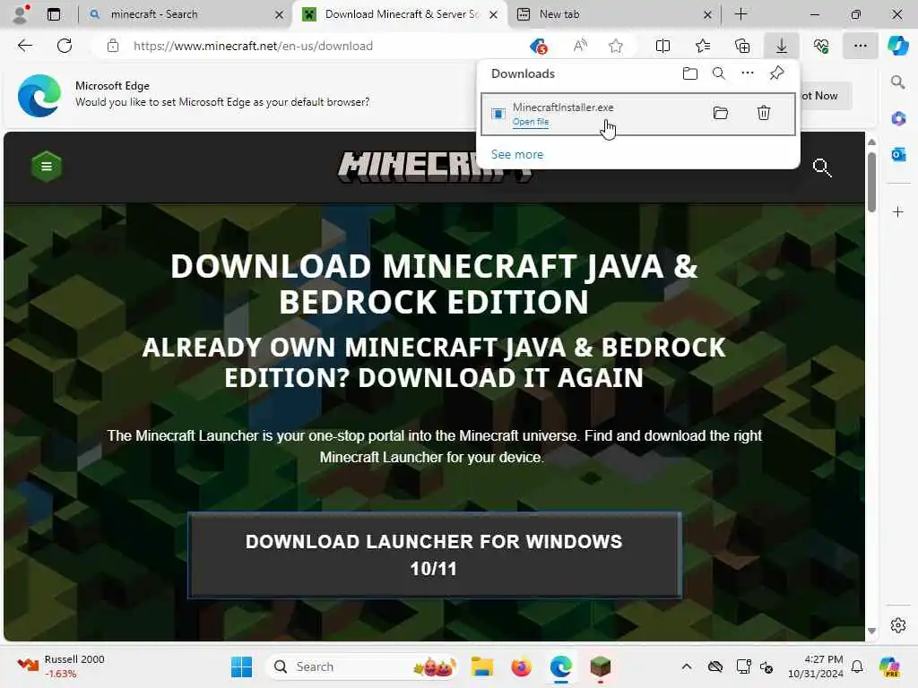The width and height of the screenshot is (918, 688).
Task: Click the page scrollbar thumb
Action: pyautogui.click(x=871, y=183)
